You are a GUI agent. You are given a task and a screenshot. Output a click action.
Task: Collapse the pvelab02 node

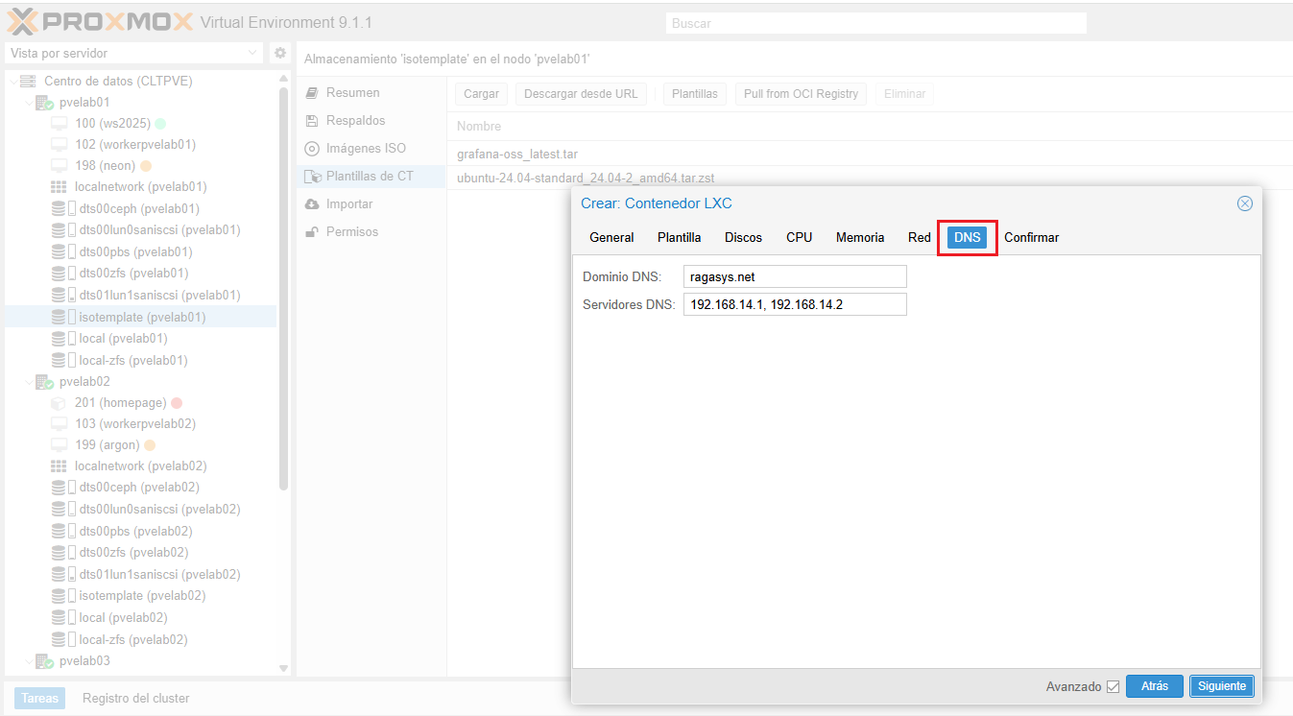[x=28, y=381]
